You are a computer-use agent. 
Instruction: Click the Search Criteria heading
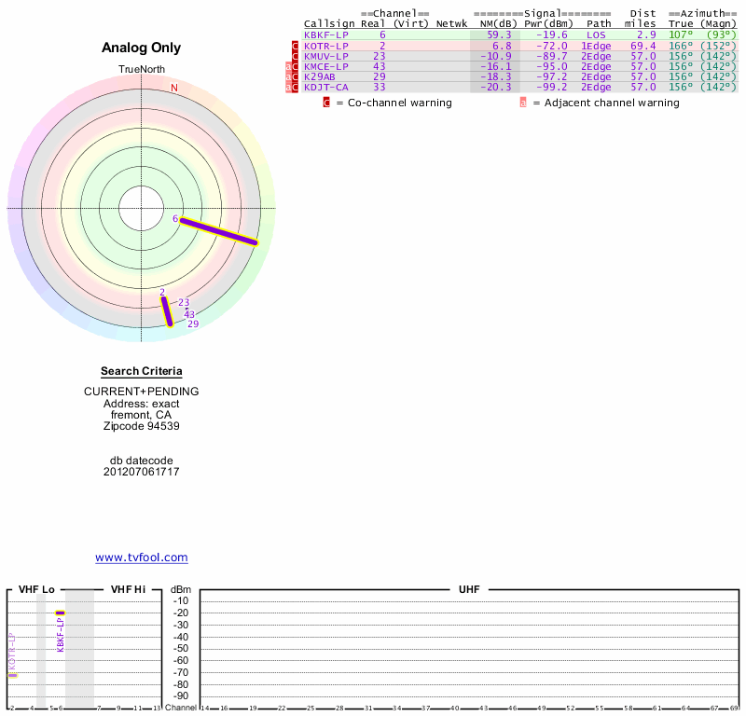142,371
